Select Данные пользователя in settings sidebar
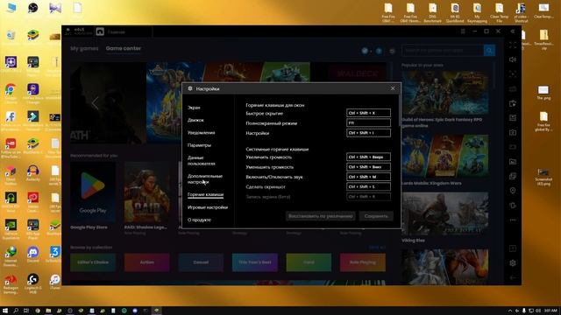The image size is (561, 315). click(x=201, y=161)
